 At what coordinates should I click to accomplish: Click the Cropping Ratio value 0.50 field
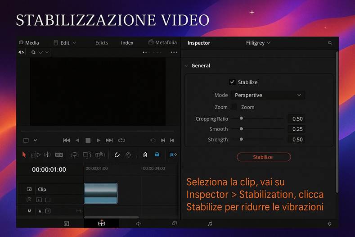coord(296,118)
